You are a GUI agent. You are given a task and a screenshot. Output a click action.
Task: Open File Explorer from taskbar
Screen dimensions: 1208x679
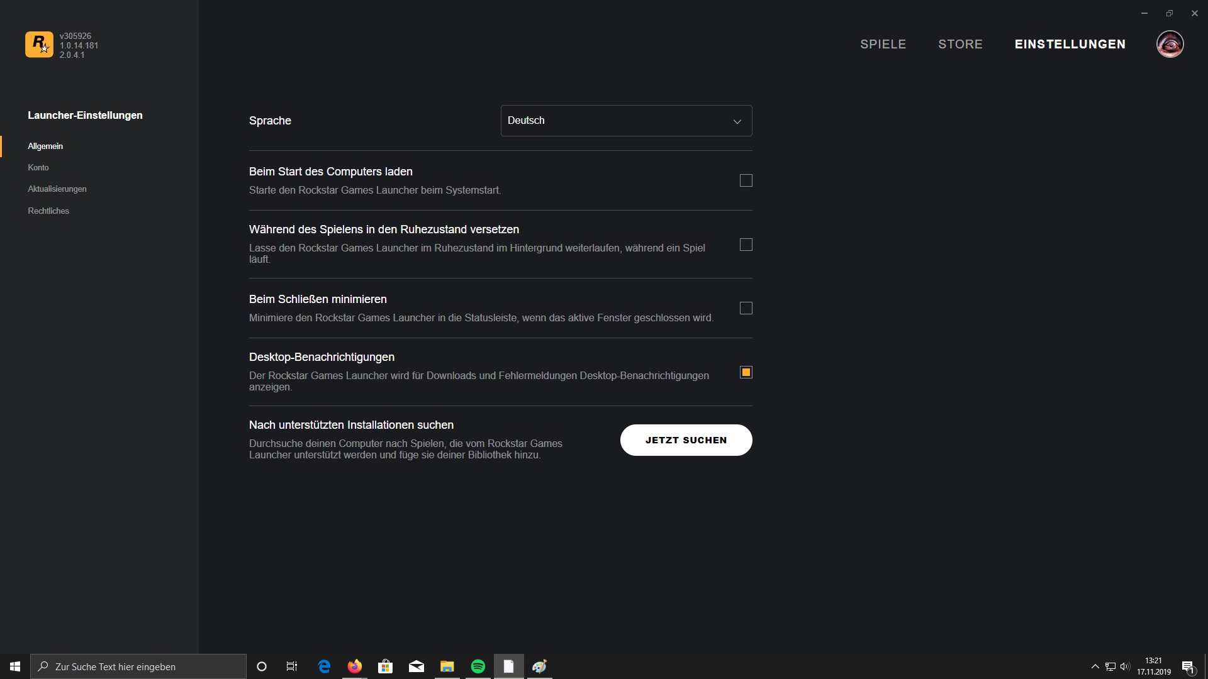447,666
